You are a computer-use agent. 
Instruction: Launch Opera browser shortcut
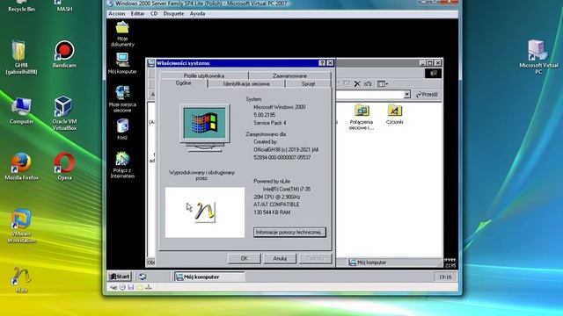[x=64, y=167]
